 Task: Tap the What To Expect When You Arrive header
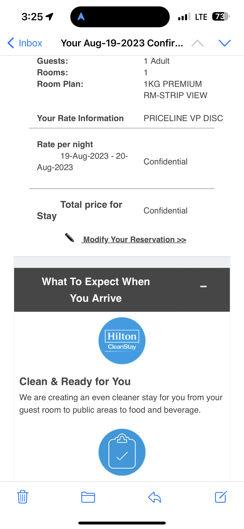point(96,290)
